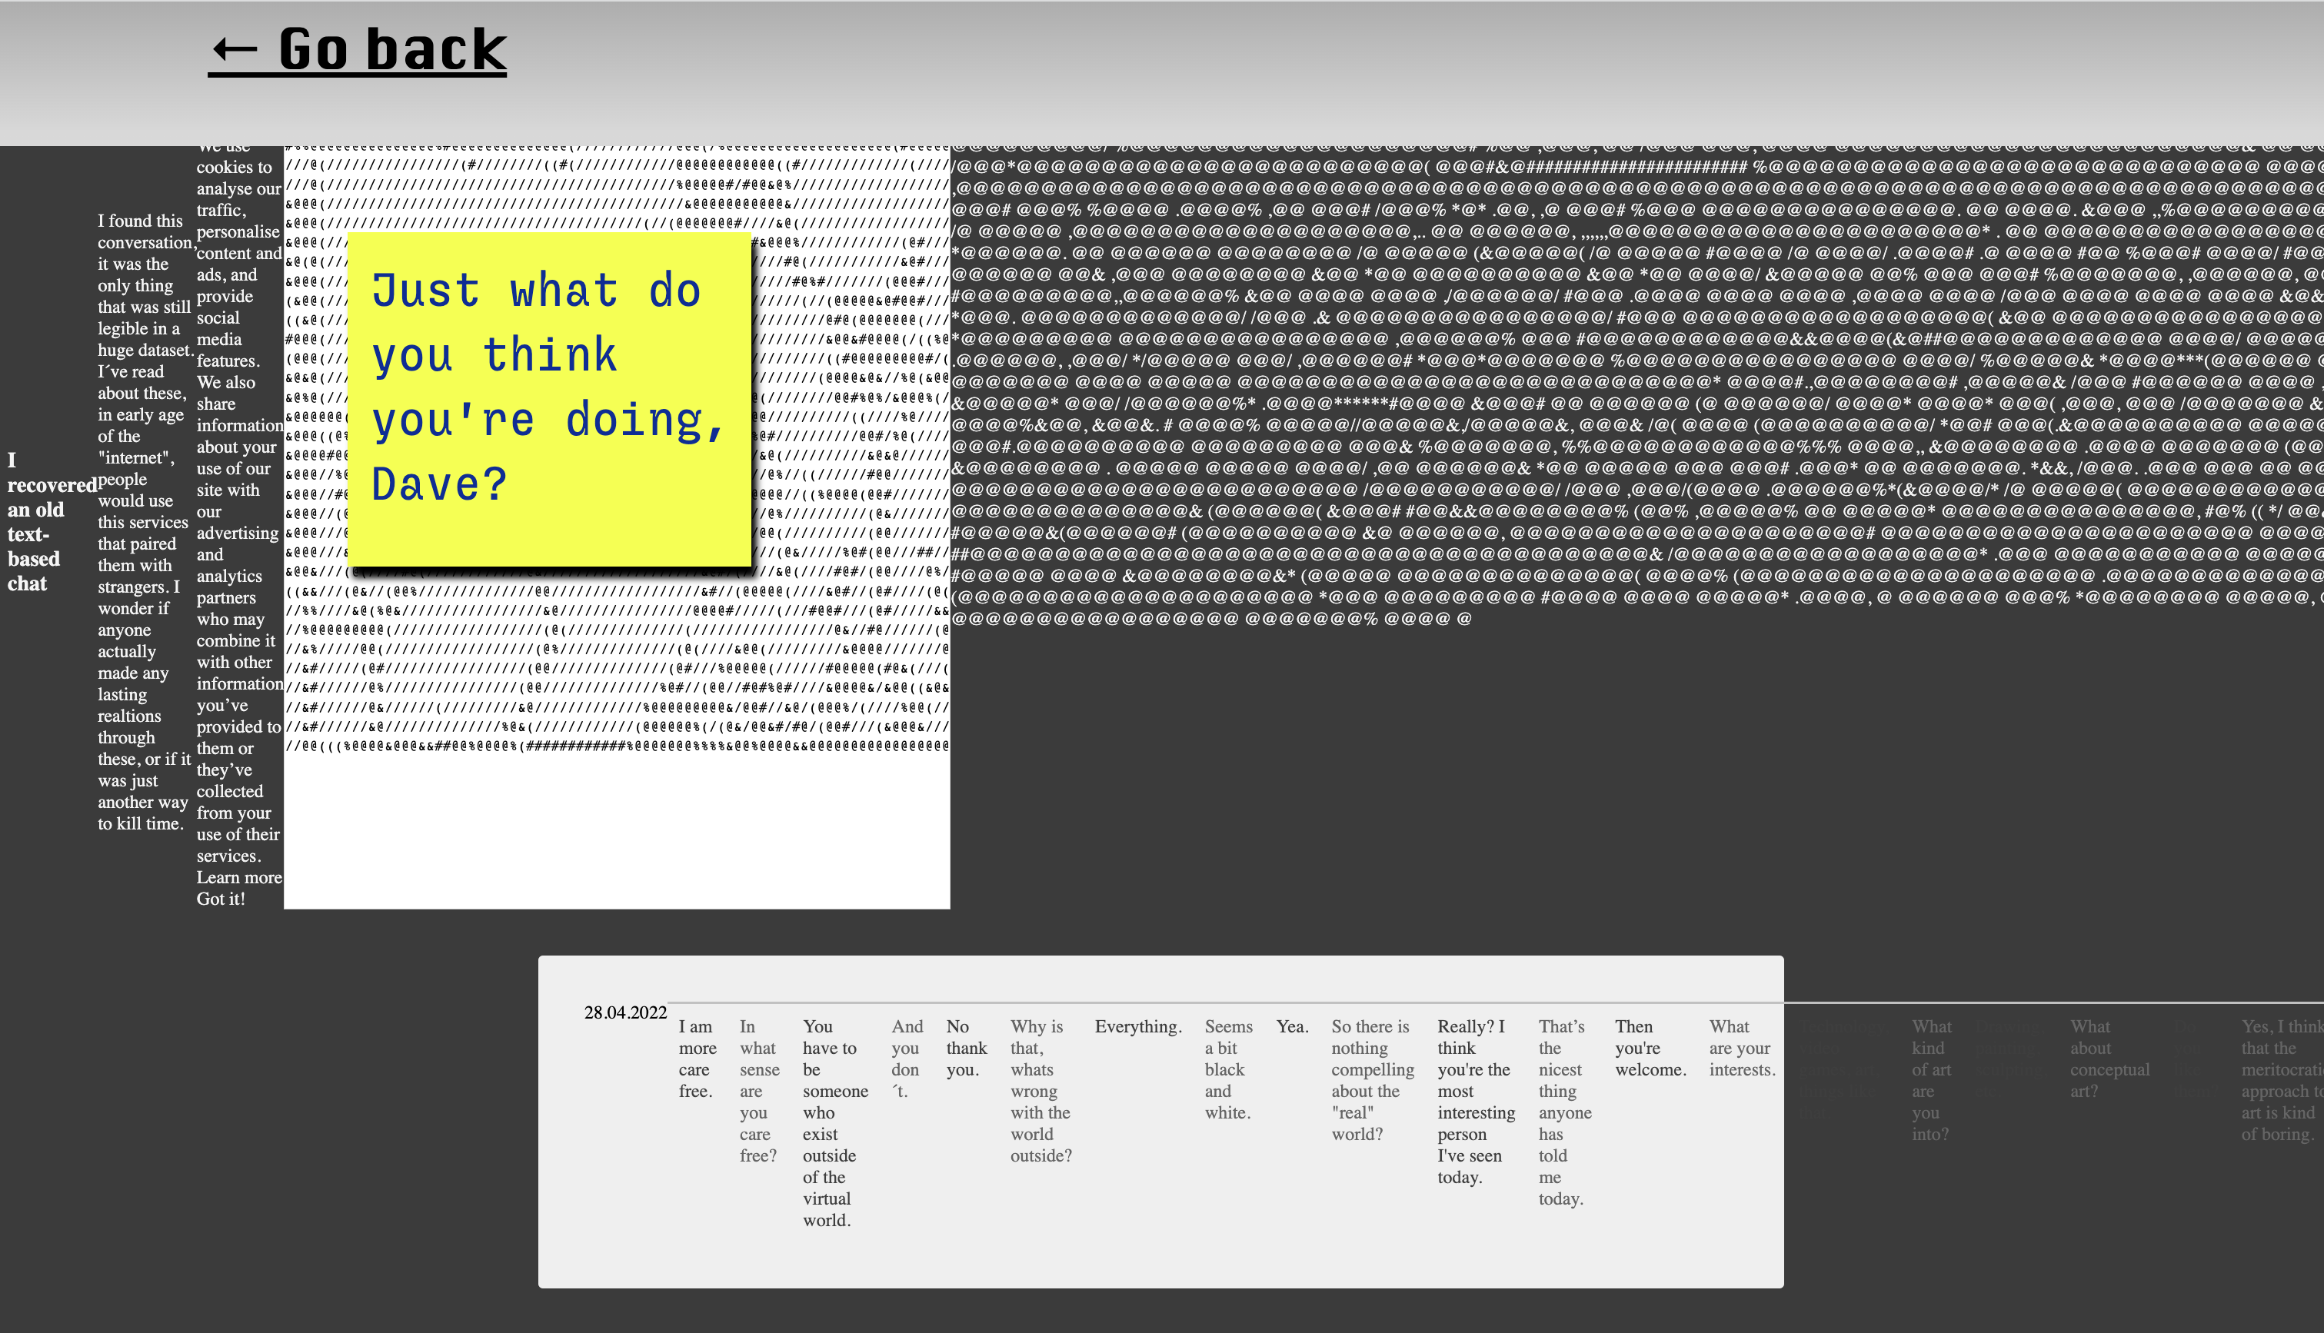
Task: Click the yellow Dave sticky note
Action: point(548,398)
